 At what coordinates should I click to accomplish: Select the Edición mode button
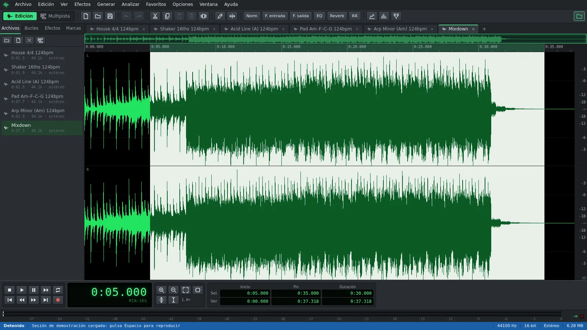point(20,16)
